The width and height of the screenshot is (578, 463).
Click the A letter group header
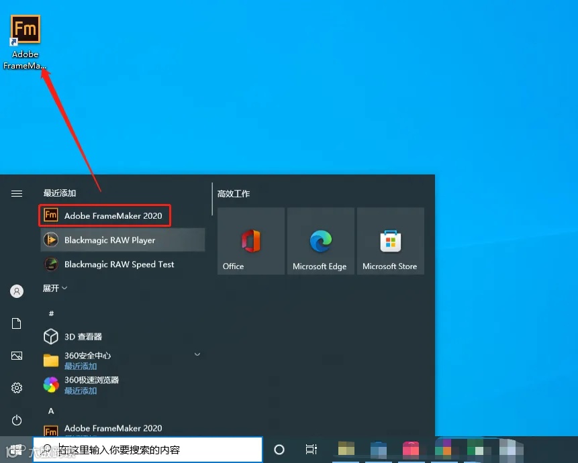tap(51, 411)
